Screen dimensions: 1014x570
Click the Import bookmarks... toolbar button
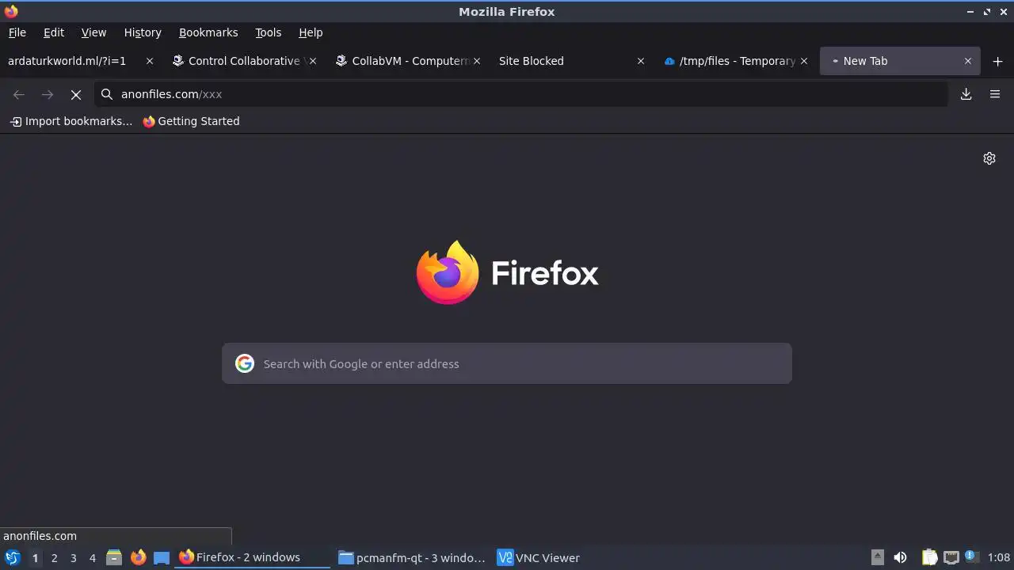pyautogui.click(x=71, y=121)
